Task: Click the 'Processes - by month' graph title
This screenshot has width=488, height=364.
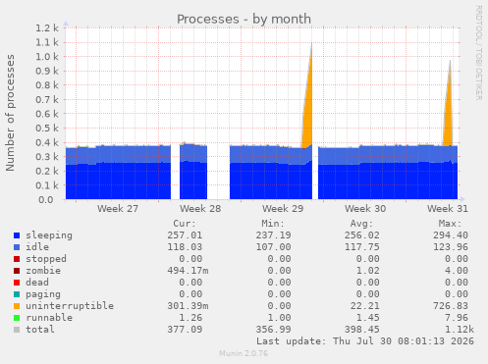Action: [244, 20]
